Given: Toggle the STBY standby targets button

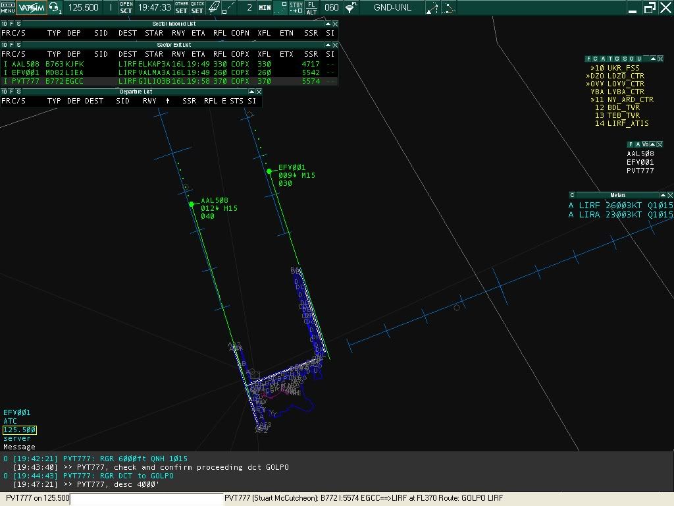Looking at the screenshot, I should coord(296,7).
